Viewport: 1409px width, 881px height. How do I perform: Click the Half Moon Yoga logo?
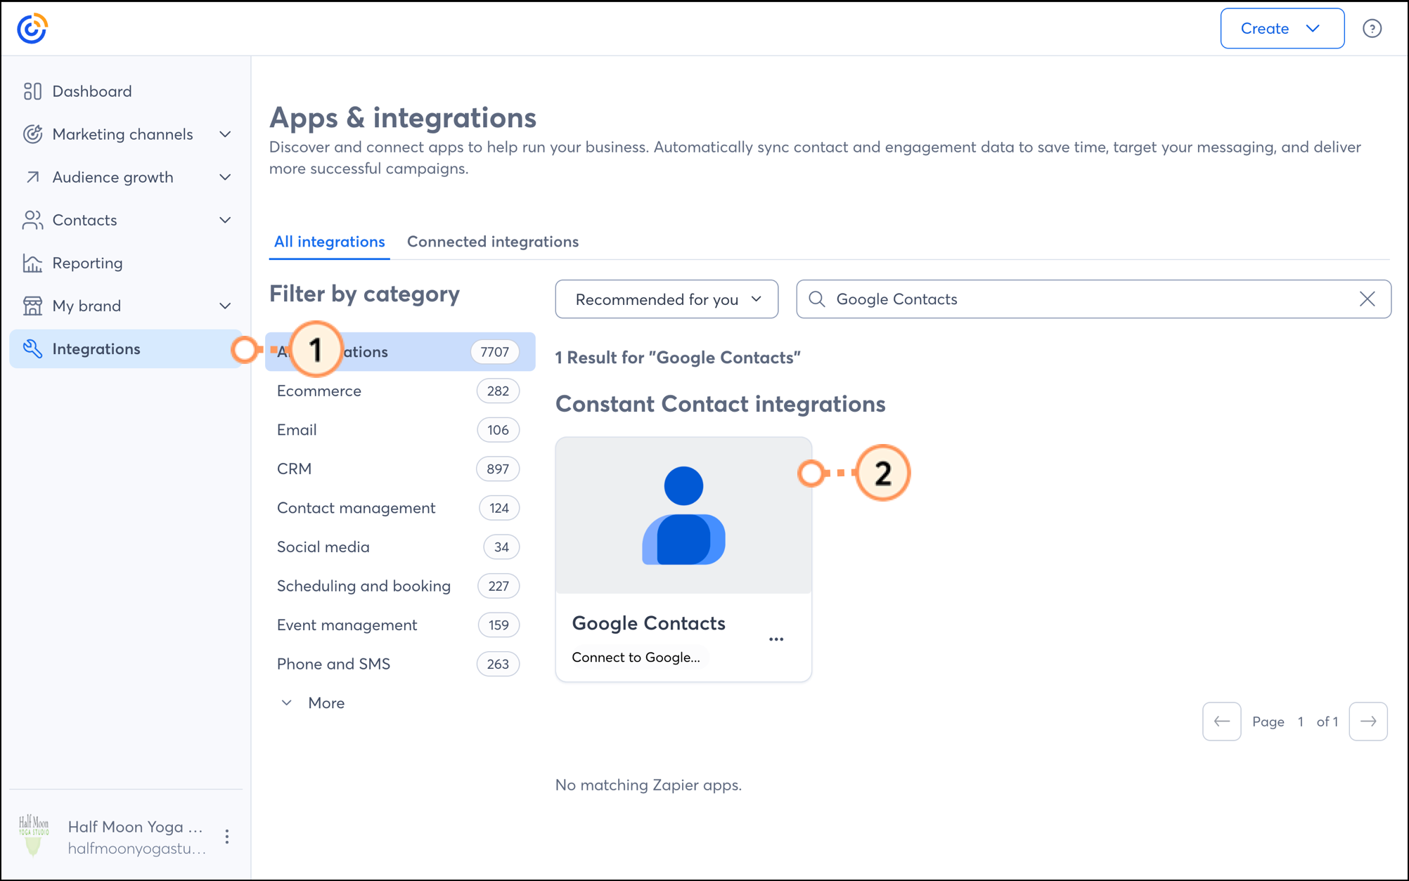[33, 836]
